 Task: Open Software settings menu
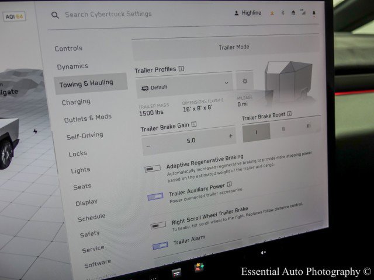98,264
